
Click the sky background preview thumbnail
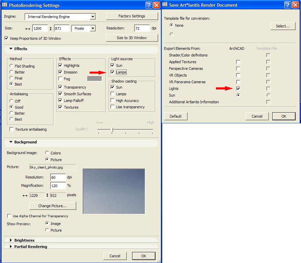pos(114,191)
